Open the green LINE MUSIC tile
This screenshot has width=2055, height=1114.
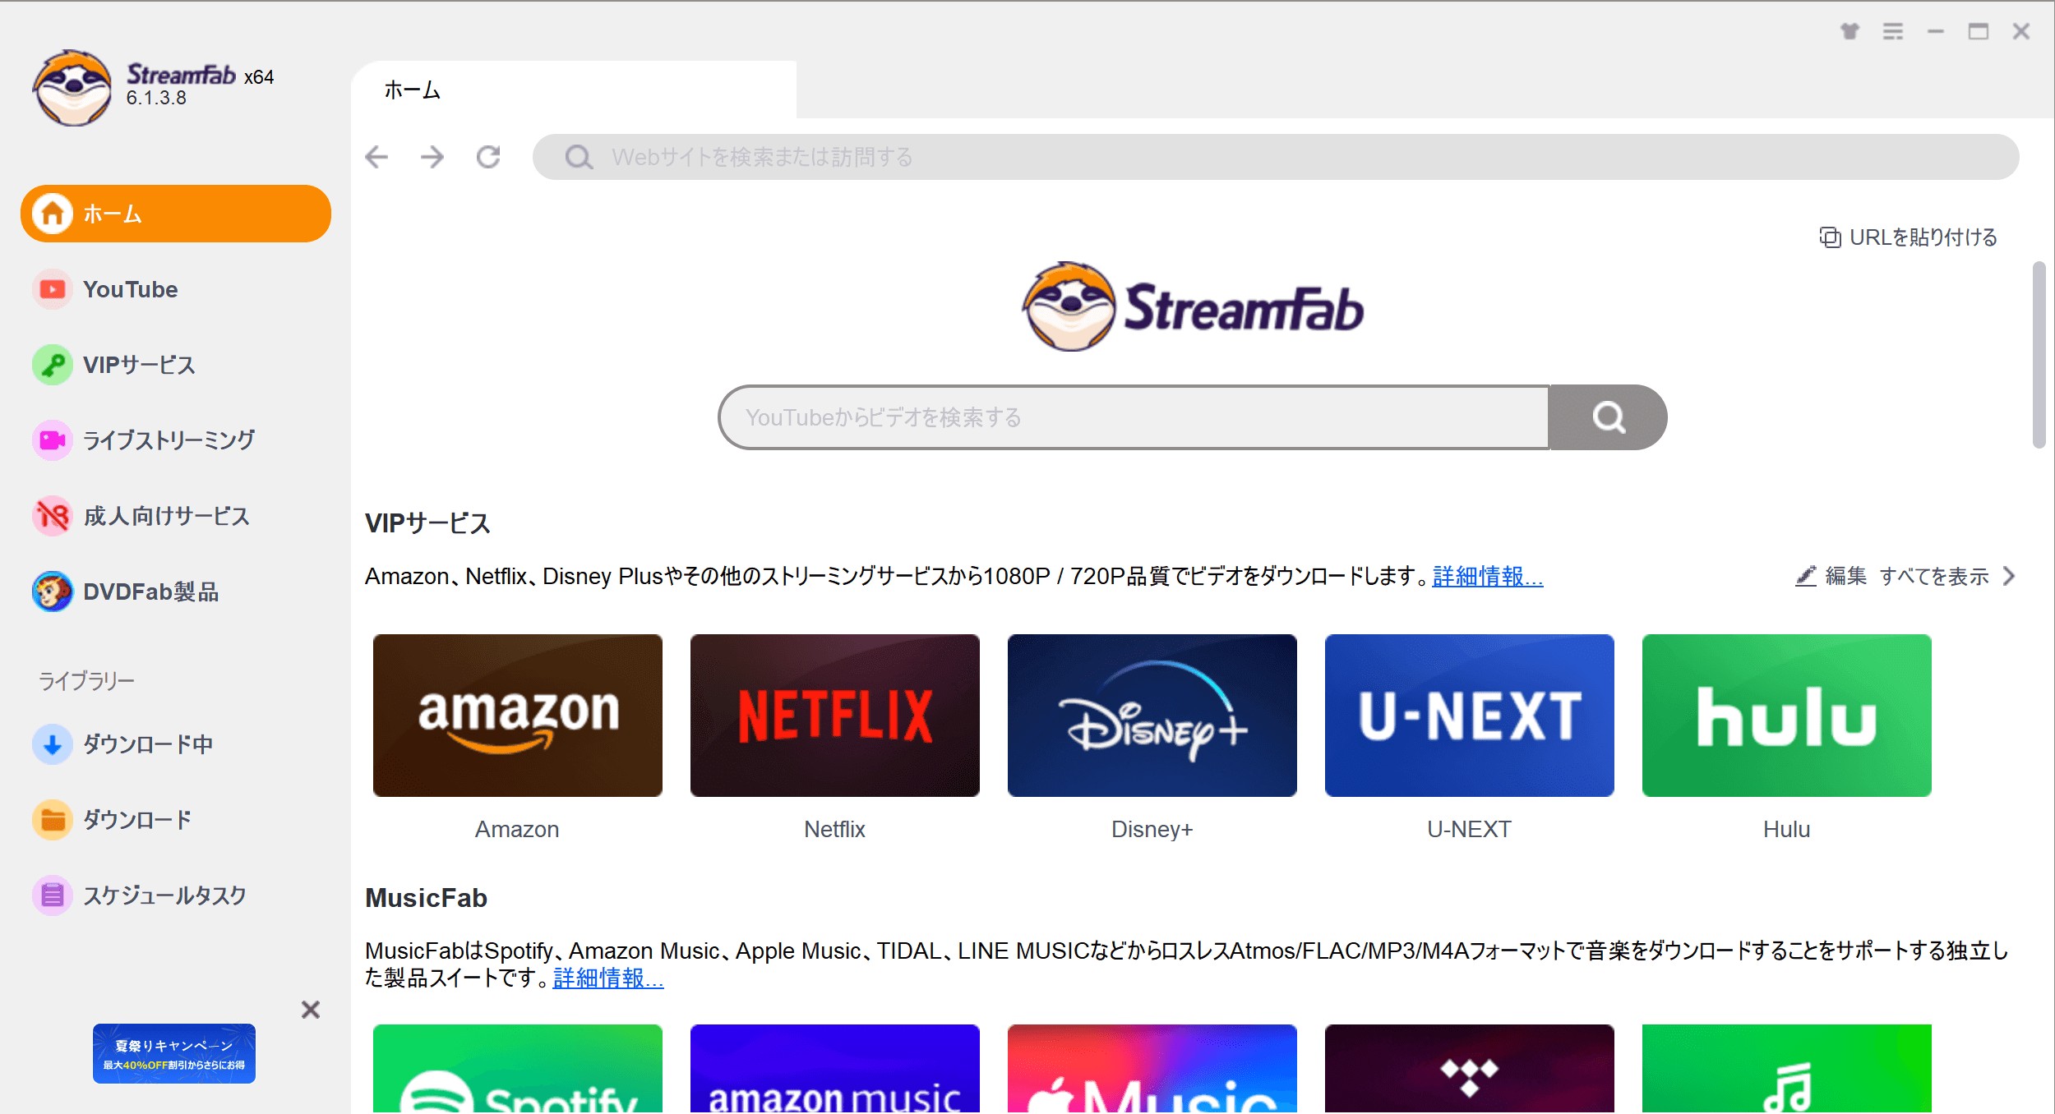tap(1787, 1069)
